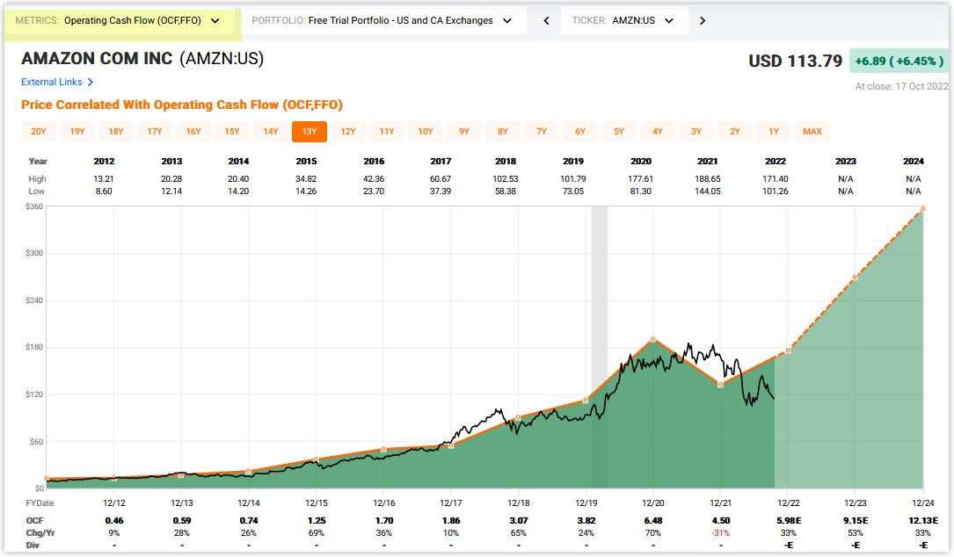Click the 12/23 estimated OCF data point
The height and width of the screenshot is (557, 954).
pos(856,277)
